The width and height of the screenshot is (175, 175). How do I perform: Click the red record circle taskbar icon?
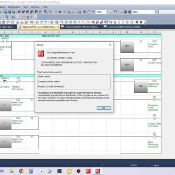coord(78,171)
